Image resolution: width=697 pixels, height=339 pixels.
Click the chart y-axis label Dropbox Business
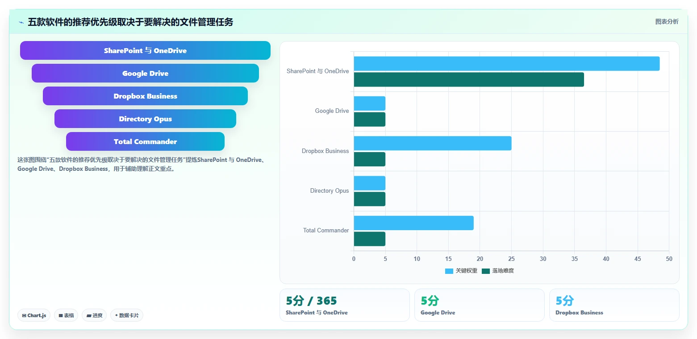click(325, 151)
